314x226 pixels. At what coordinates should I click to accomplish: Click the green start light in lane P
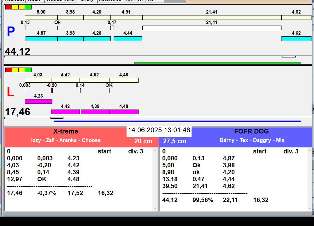point(28,7)
